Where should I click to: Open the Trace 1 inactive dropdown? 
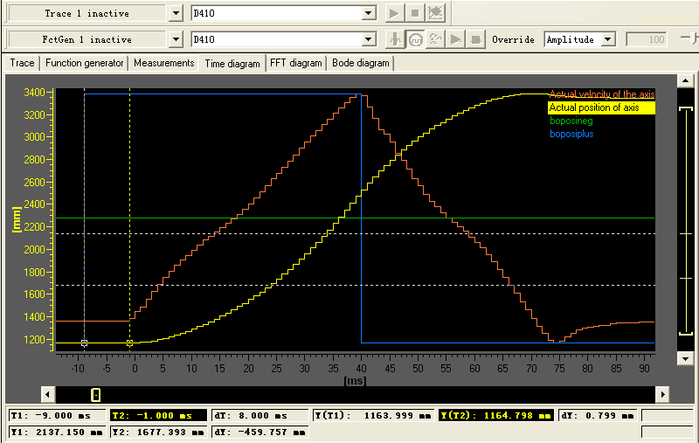(x=176, y=13)
